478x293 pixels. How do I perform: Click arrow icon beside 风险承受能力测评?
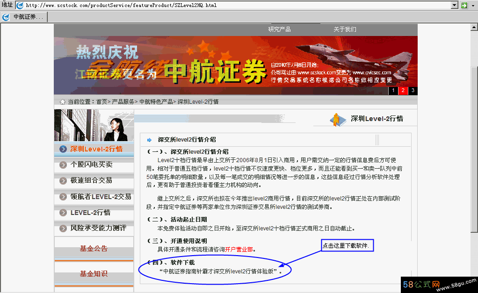pos(63,229)
